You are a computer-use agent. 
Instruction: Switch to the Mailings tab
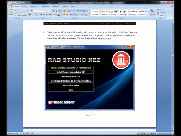(x=56, y=7)
